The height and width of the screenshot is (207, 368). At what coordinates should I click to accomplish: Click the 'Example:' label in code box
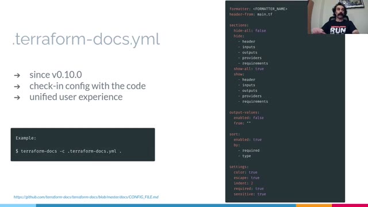[x=26, y=138]
